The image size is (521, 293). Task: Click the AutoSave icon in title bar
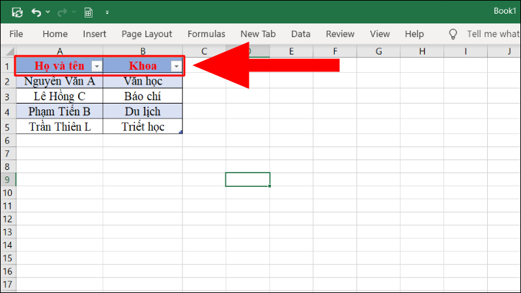(x=18, y=12)
